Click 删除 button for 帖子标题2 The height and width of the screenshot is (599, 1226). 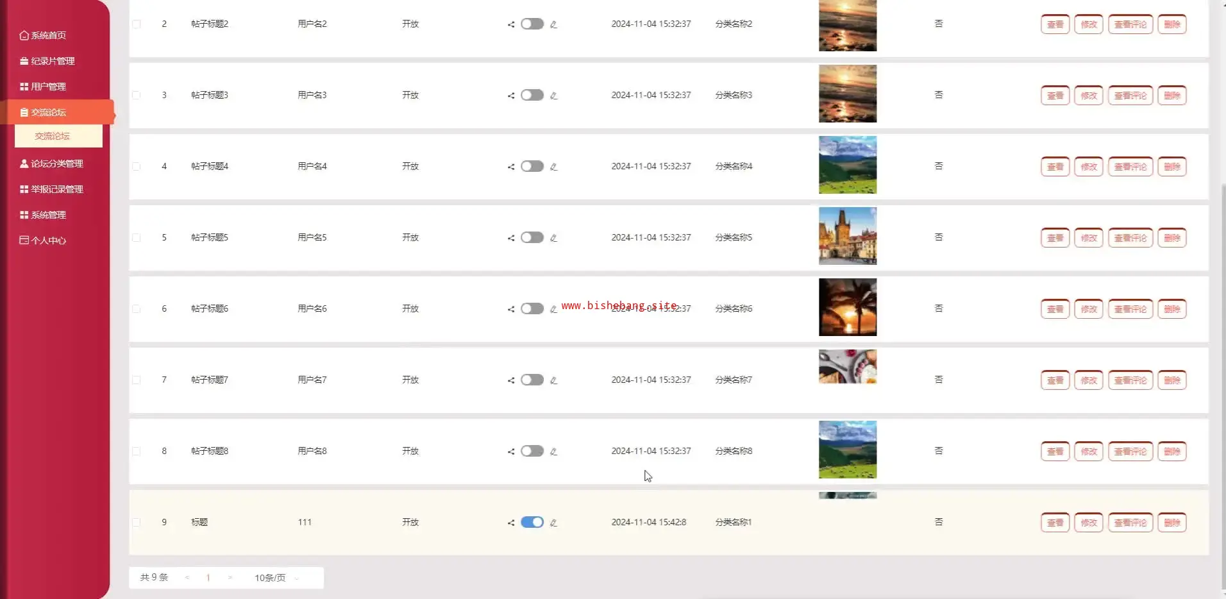(x=1172, y=24)
